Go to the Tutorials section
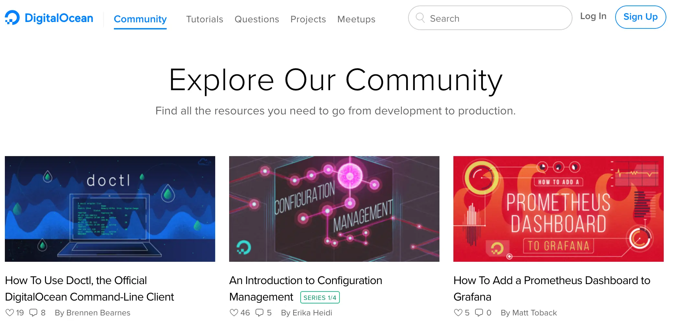This screenshot has width=677, height=329. point(205,19)
